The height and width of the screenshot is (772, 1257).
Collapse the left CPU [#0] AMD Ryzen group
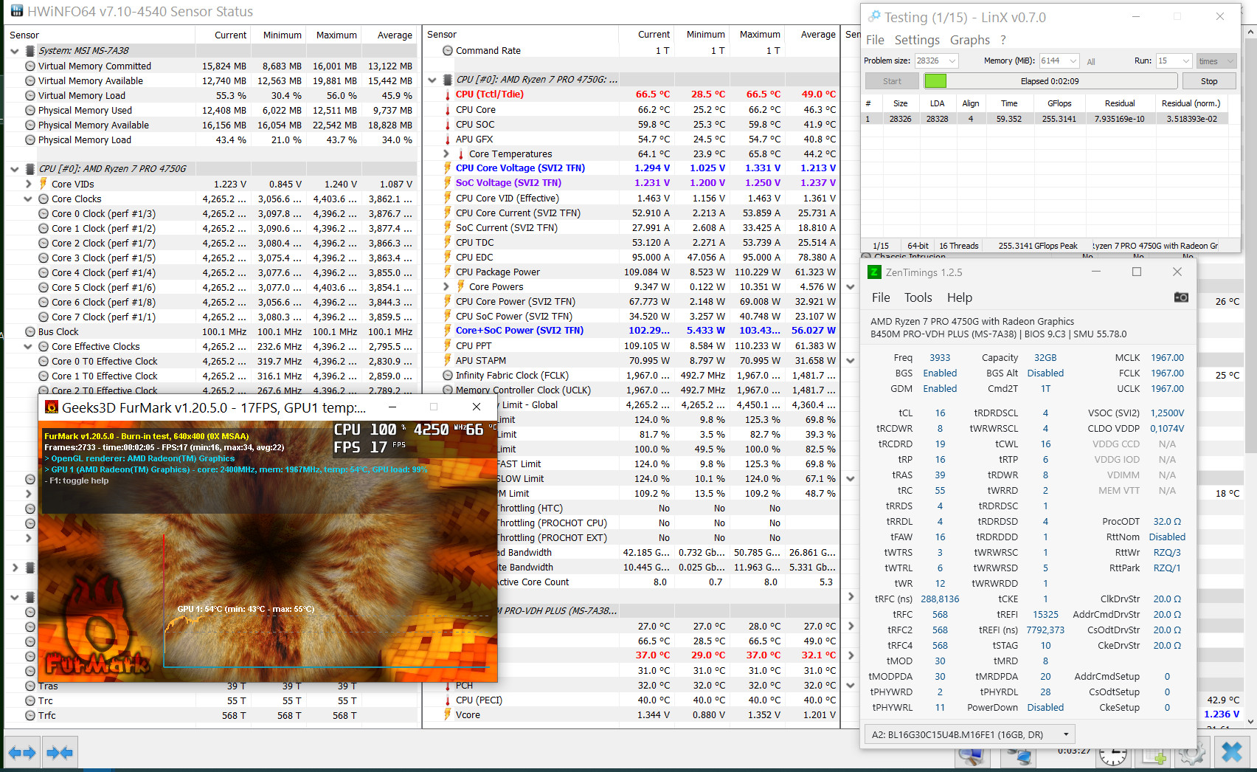coord(15,169)
